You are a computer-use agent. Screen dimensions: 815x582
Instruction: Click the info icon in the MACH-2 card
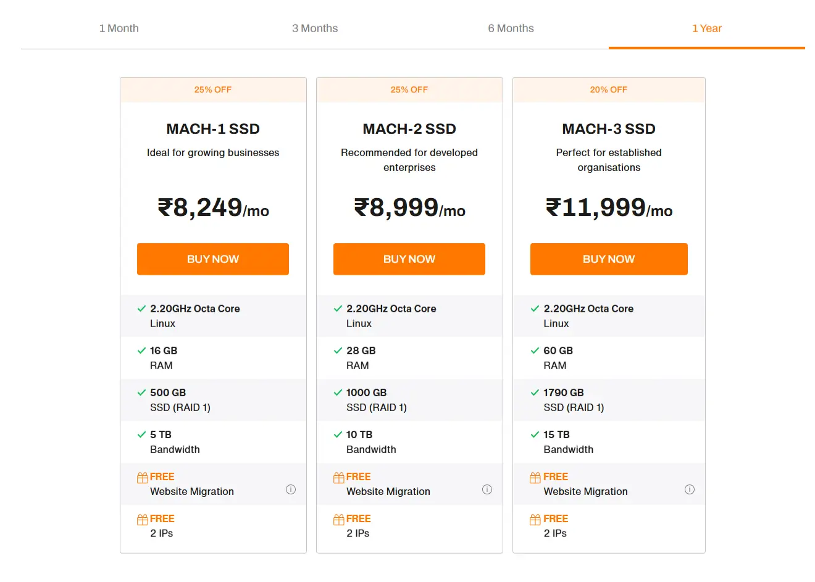click(x=487, y=489)
